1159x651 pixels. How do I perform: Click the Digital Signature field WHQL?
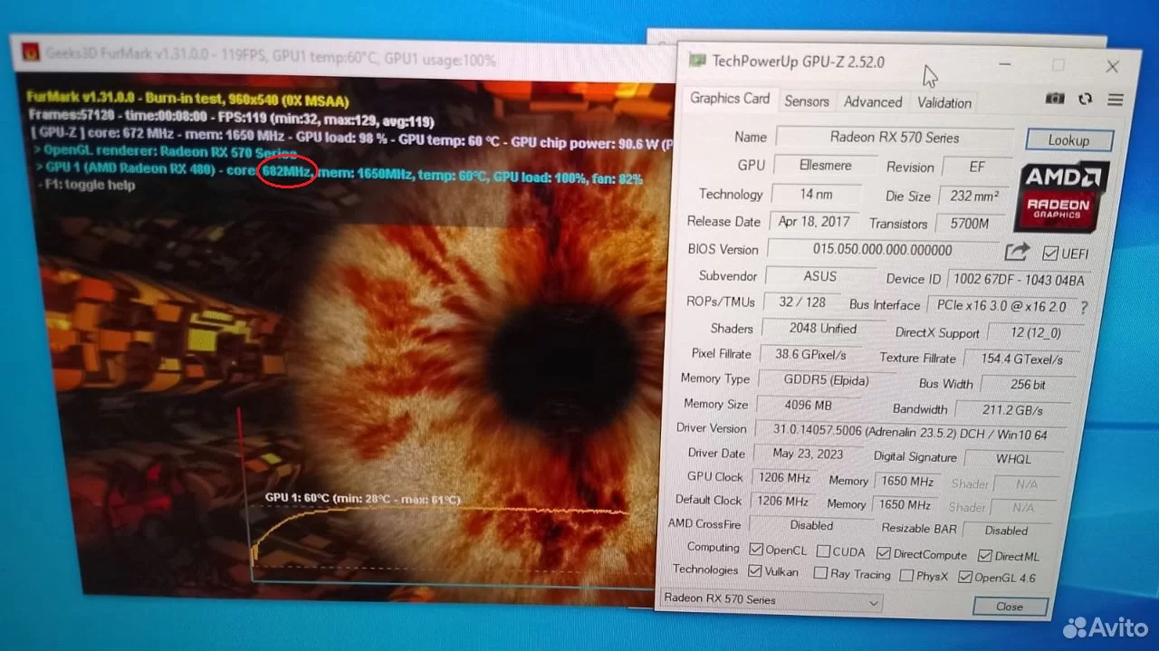(1013, 458)
